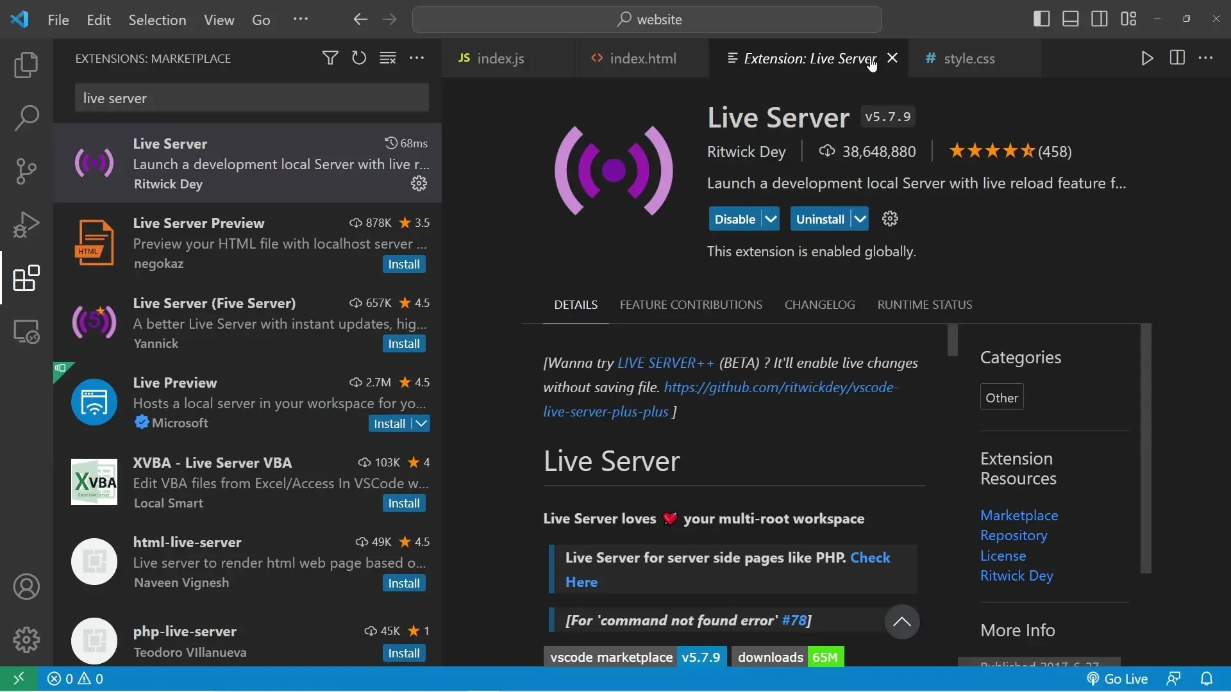Click the Other category tag
Viewport: 1231px width, 692px height.
click(x=1001, y=398)
